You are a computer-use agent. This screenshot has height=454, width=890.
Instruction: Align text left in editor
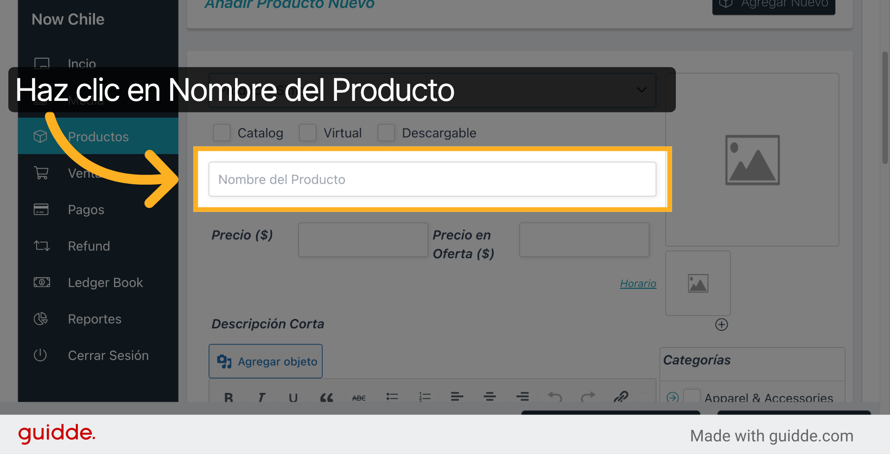457,397
